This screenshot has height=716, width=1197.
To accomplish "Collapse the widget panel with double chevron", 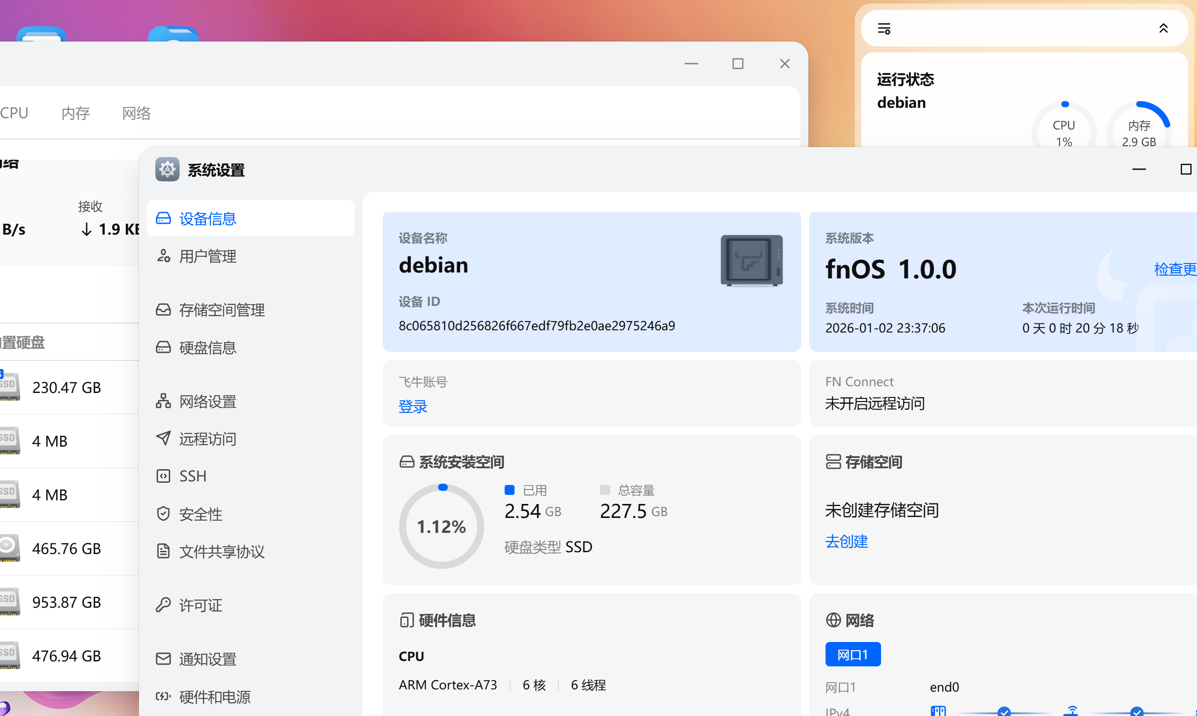I will pos(1163,28).
